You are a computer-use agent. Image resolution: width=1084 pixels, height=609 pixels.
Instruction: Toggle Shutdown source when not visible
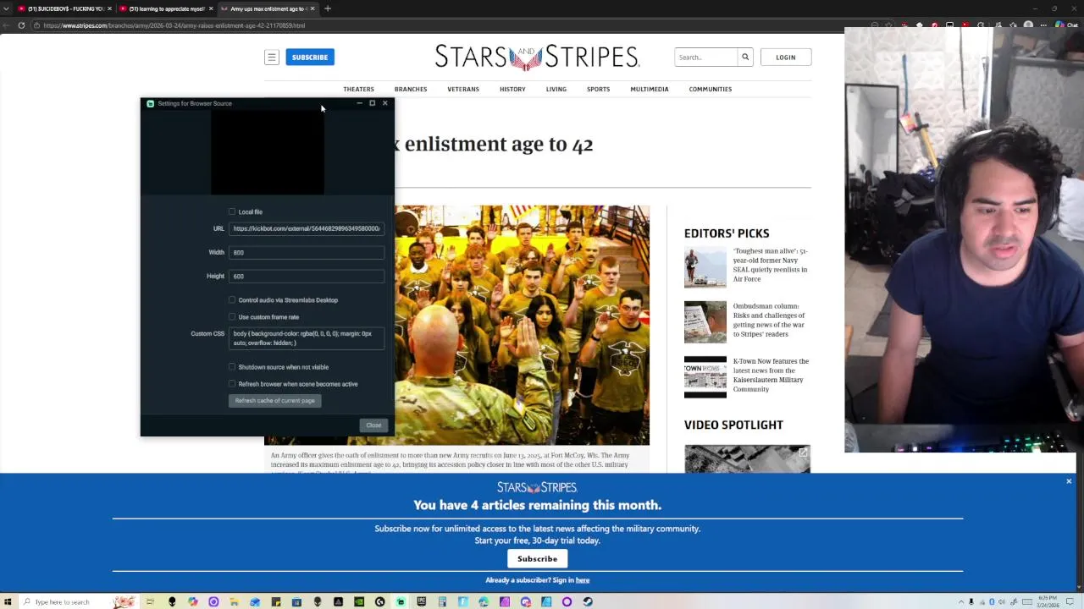point(232,367)
